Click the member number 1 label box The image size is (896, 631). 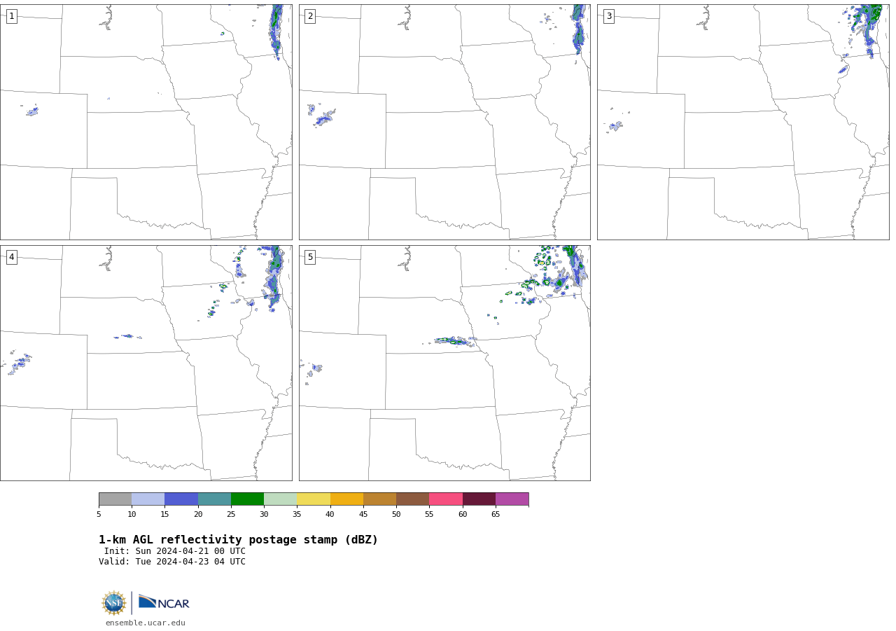point(11,16)
